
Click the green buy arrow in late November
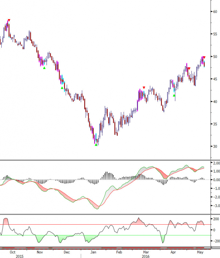62,88
